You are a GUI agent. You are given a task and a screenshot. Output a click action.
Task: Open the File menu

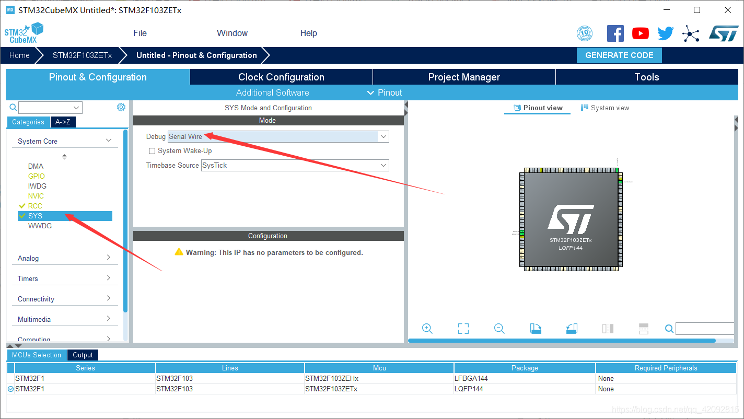[140, 33]
